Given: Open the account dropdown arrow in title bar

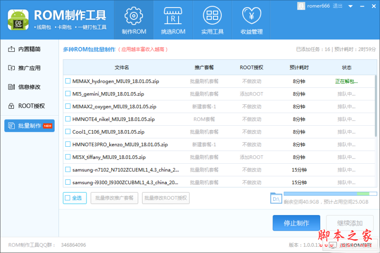Looking at the screenshot, I should coord(351,6).
